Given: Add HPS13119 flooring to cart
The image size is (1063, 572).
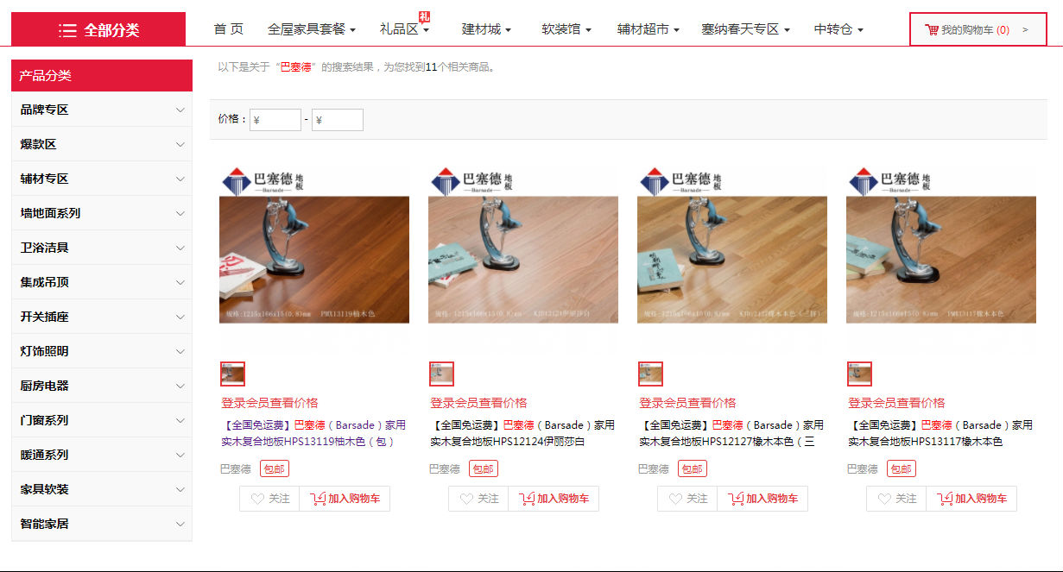Looking at the screenshot, I should [345, 499].
